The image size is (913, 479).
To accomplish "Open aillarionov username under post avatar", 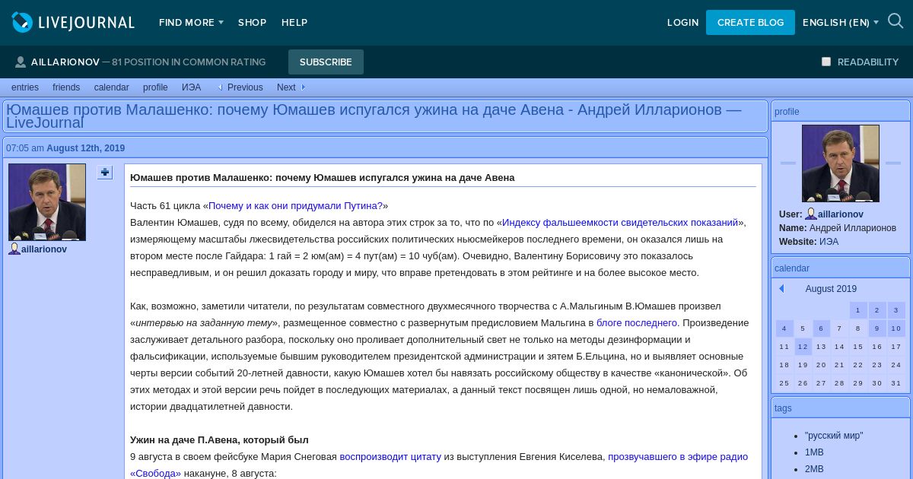I will (x=44, y=249).
